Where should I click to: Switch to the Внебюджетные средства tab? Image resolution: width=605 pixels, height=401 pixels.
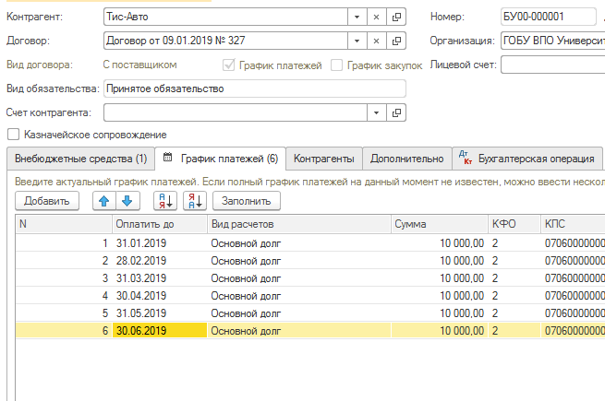click(x=79, y=158)
